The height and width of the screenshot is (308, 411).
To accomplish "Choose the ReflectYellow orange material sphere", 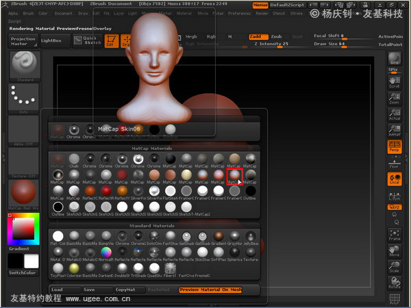I will (122, 192).
